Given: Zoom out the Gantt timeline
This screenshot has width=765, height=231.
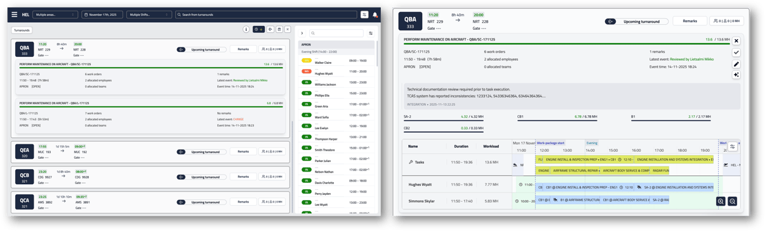Looking at the screenshot, I should 732,201.
